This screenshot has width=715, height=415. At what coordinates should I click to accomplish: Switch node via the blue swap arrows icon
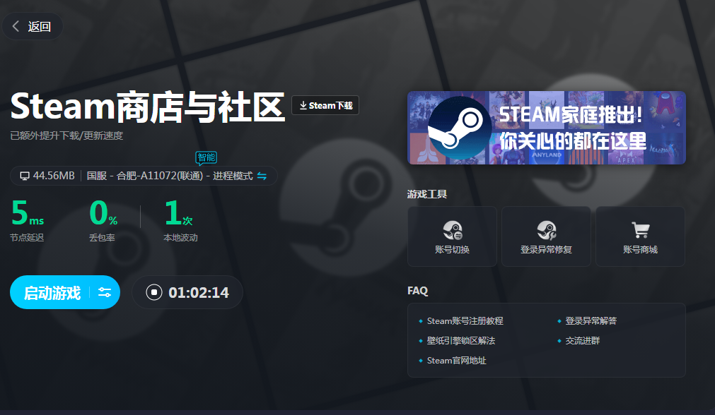262,176
